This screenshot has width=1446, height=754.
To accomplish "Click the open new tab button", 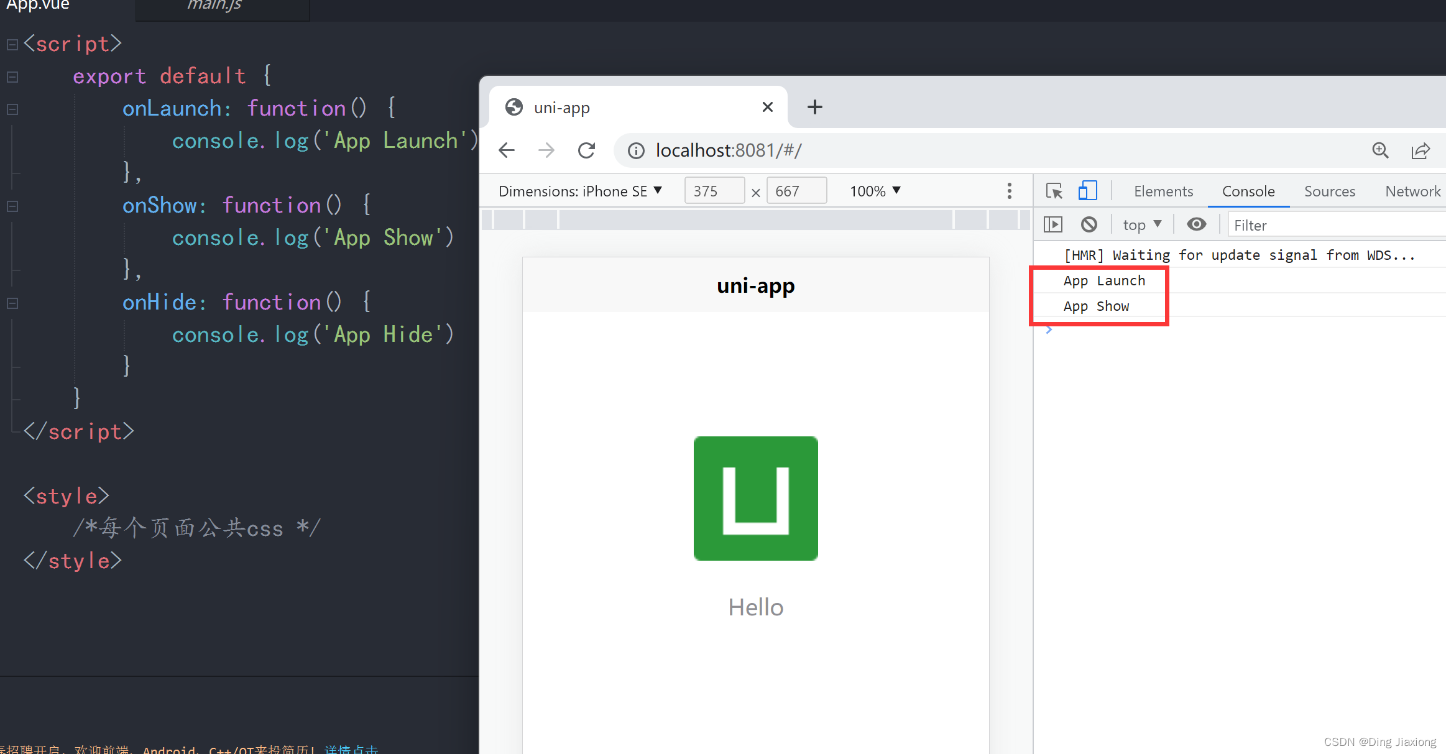I will (x=815, y=107).
